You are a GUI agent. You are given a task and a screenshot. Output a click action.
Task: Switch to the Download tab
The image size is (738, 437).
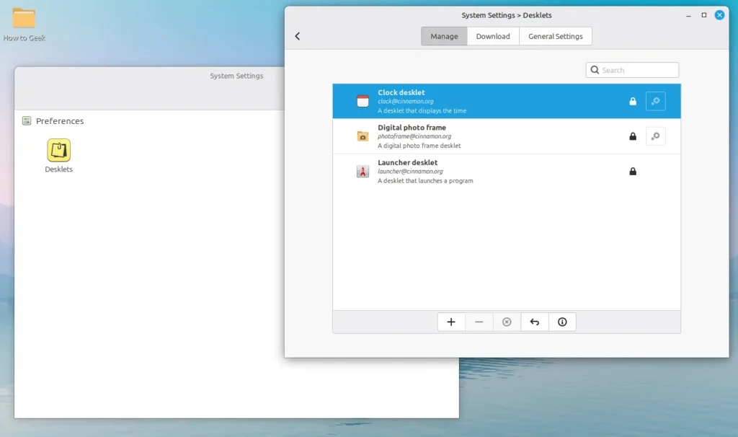coord(493,35)
